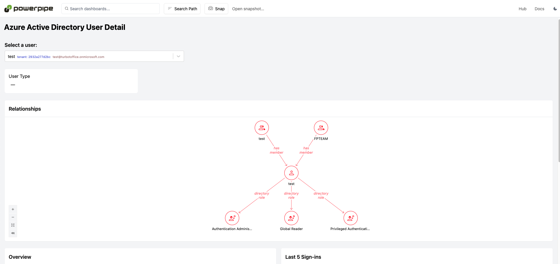Click the 'tenant: 2932a277d2bc' tag

click(x=34, y=57)
